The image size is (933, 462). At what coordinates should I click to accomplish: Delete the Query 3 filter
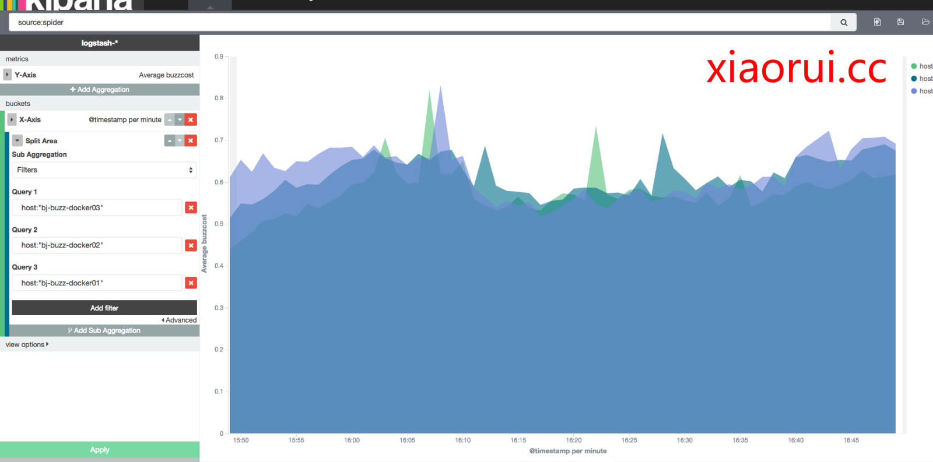[x=191, y=283]
